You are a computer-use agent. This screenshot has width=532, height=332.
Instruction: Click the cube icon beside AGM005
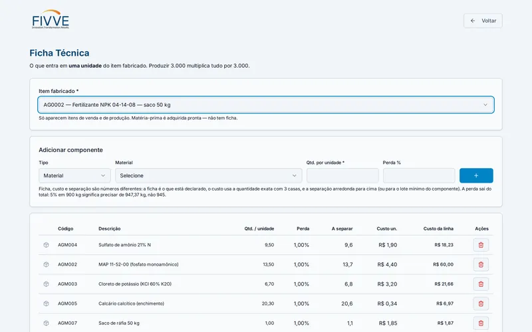pyautogui.click(x=46, y=303)
